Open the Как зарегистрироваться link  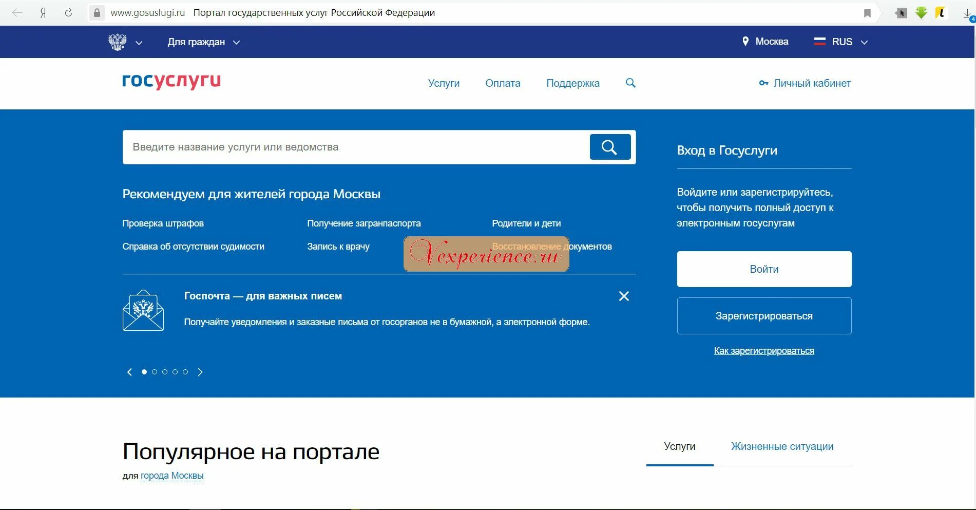coord(764,351)
